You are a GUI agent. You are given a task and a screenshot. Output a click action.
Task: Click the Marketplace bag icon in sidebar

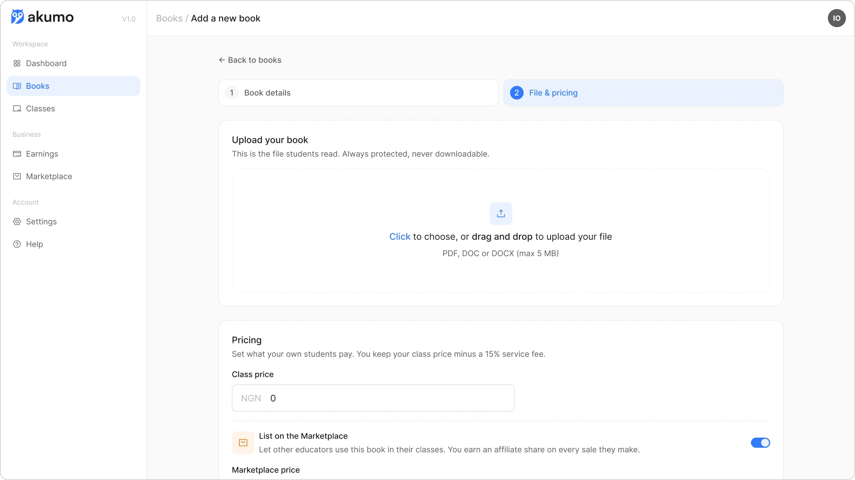(17, 177)
